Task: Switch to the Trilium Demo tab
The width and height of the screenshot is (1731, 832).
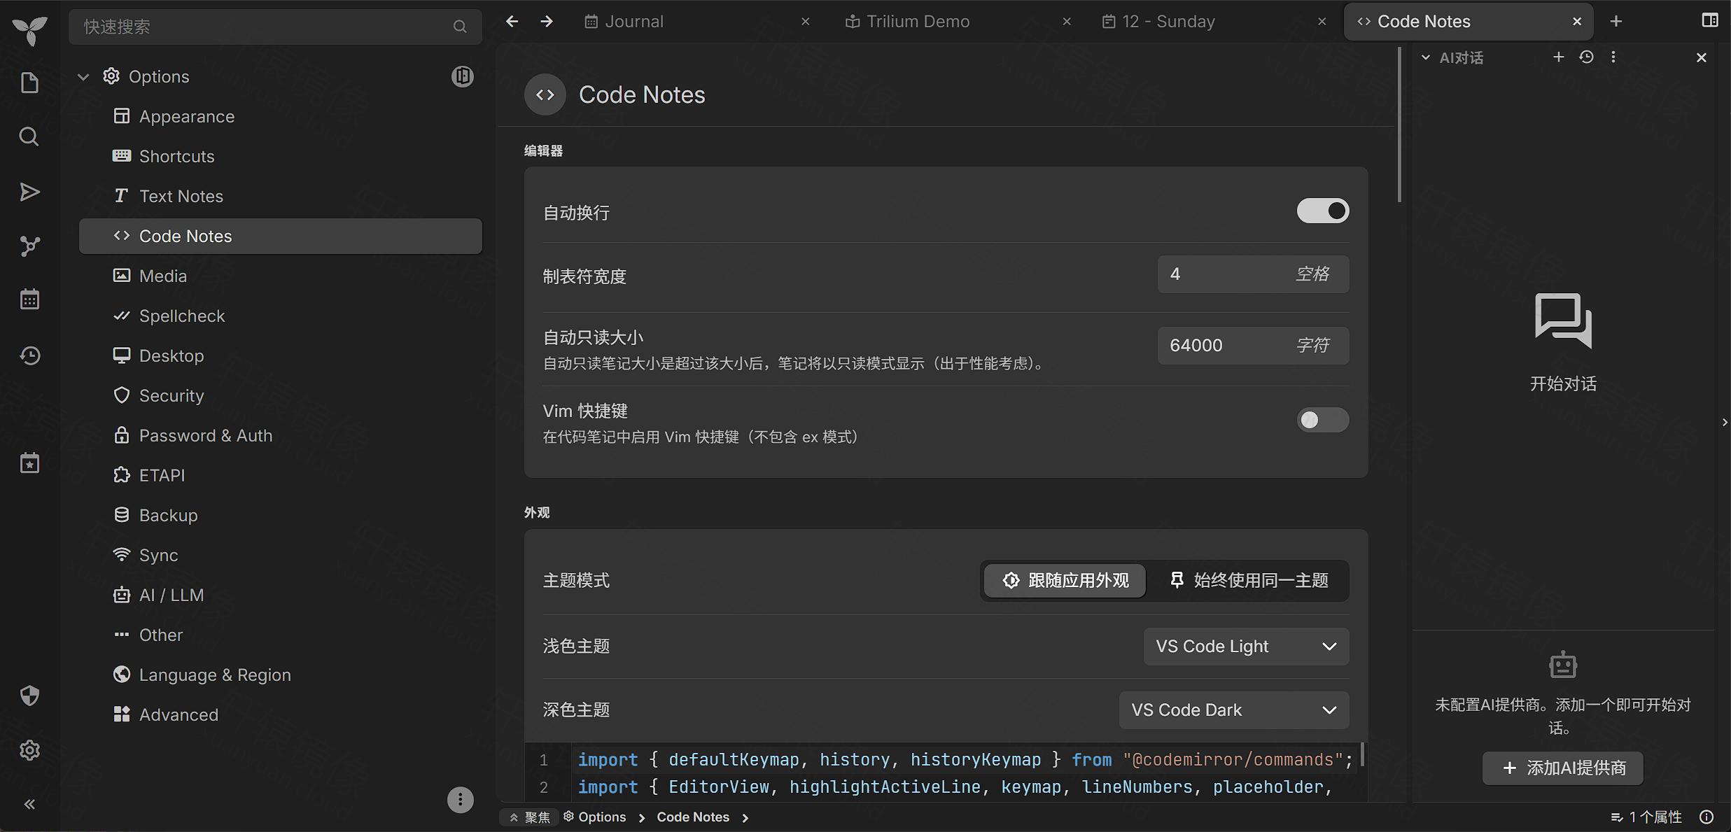Action: click(958, 22)
